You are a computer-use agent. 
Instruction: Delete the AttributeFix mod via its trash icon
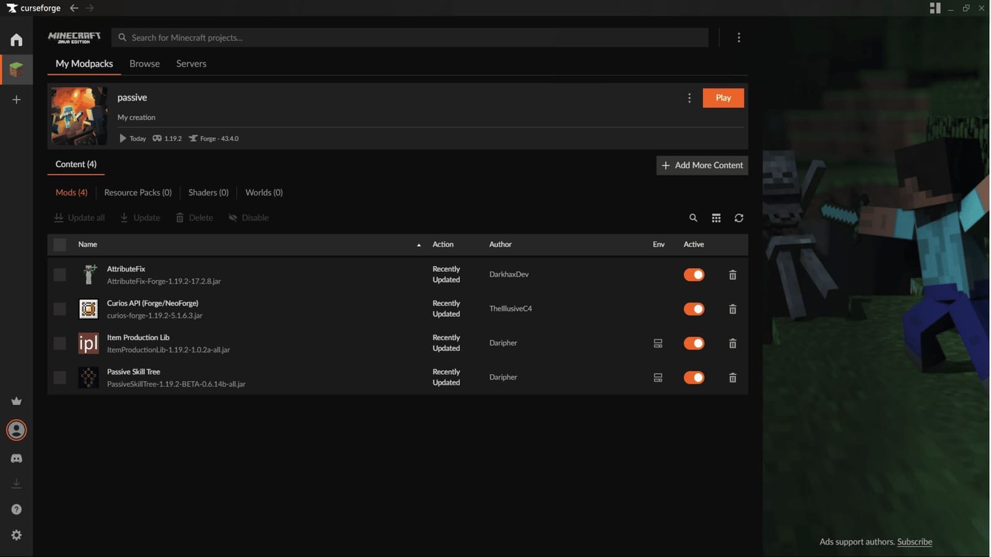pyautogui.click(x=732, y=274)
